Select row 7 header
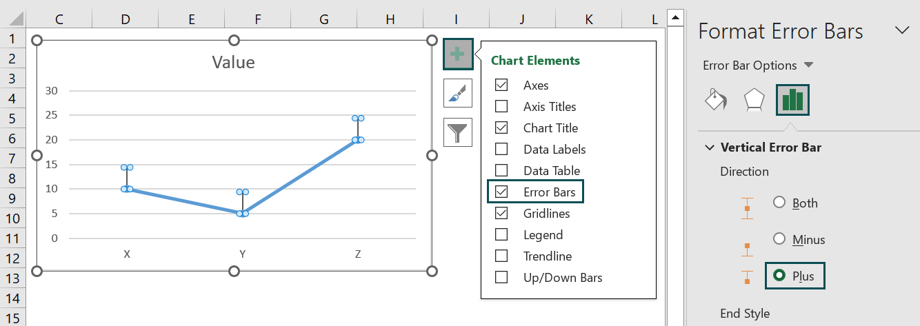920x326 pixels. (13, 159)
